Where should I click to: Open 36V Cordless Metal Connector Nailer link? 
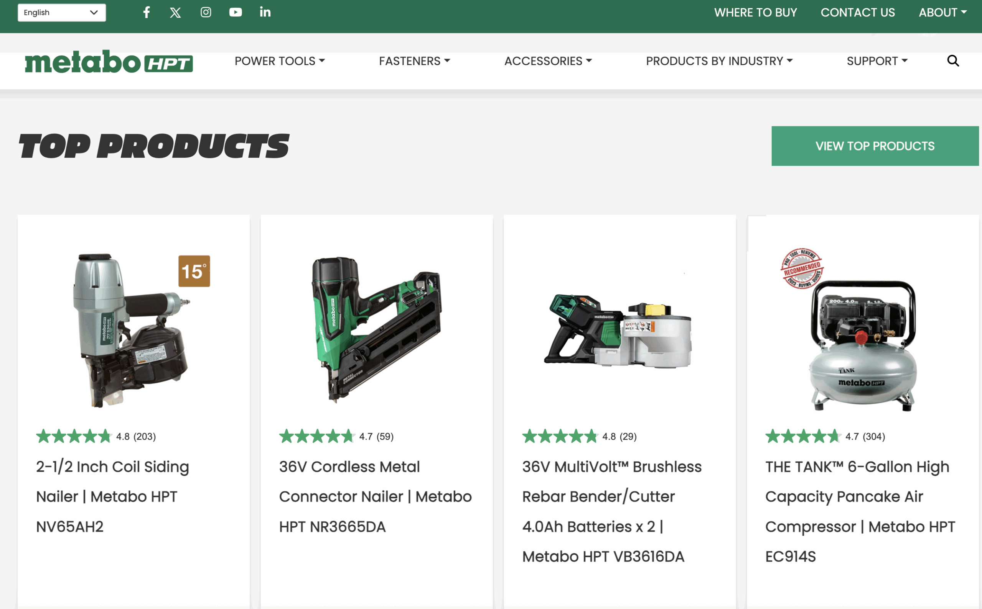pyautogui.click(x=375, y=497)
